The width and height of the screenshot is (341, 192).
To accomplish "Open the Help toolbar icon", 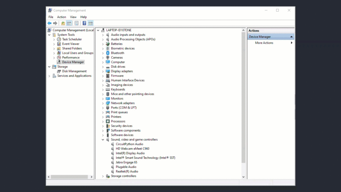I will tap(84, 23).
